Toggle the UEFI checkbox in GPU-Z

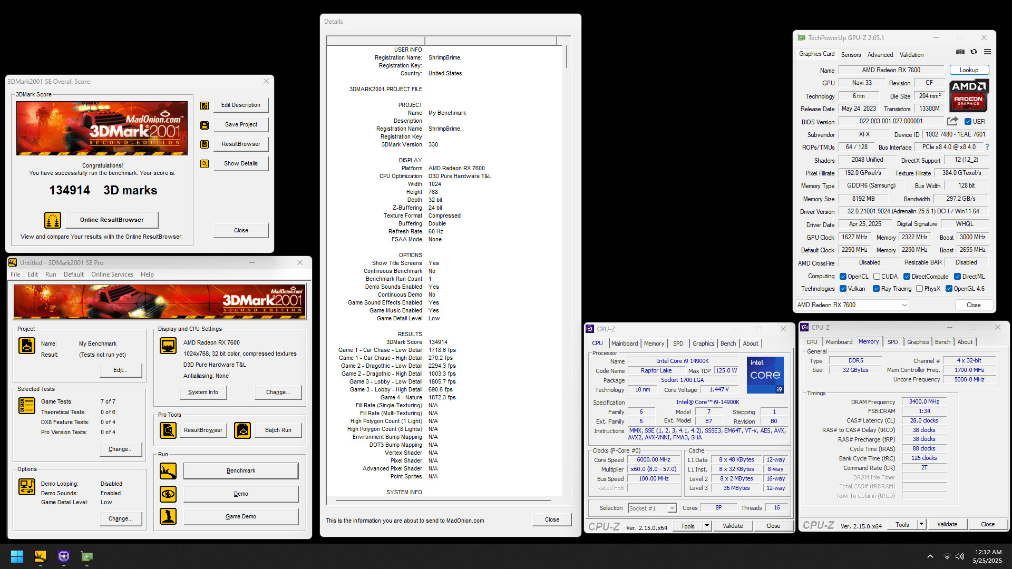click(968, 122)
